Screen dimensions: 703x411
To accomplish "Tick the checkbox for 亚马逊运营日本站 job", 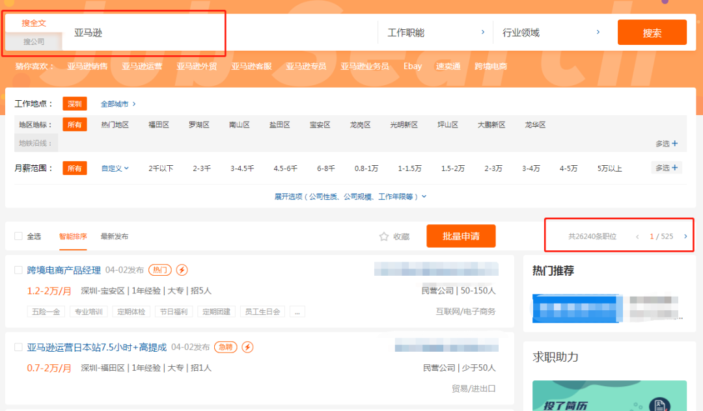I will tap(18, 347).
